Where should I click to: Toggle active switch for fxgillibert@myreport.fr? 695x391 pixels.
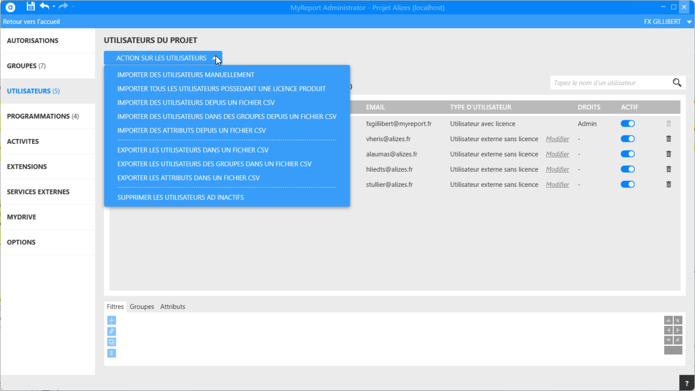tap(627, 124)
